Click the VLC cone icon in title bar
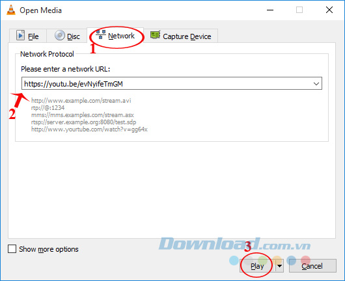 11,10
